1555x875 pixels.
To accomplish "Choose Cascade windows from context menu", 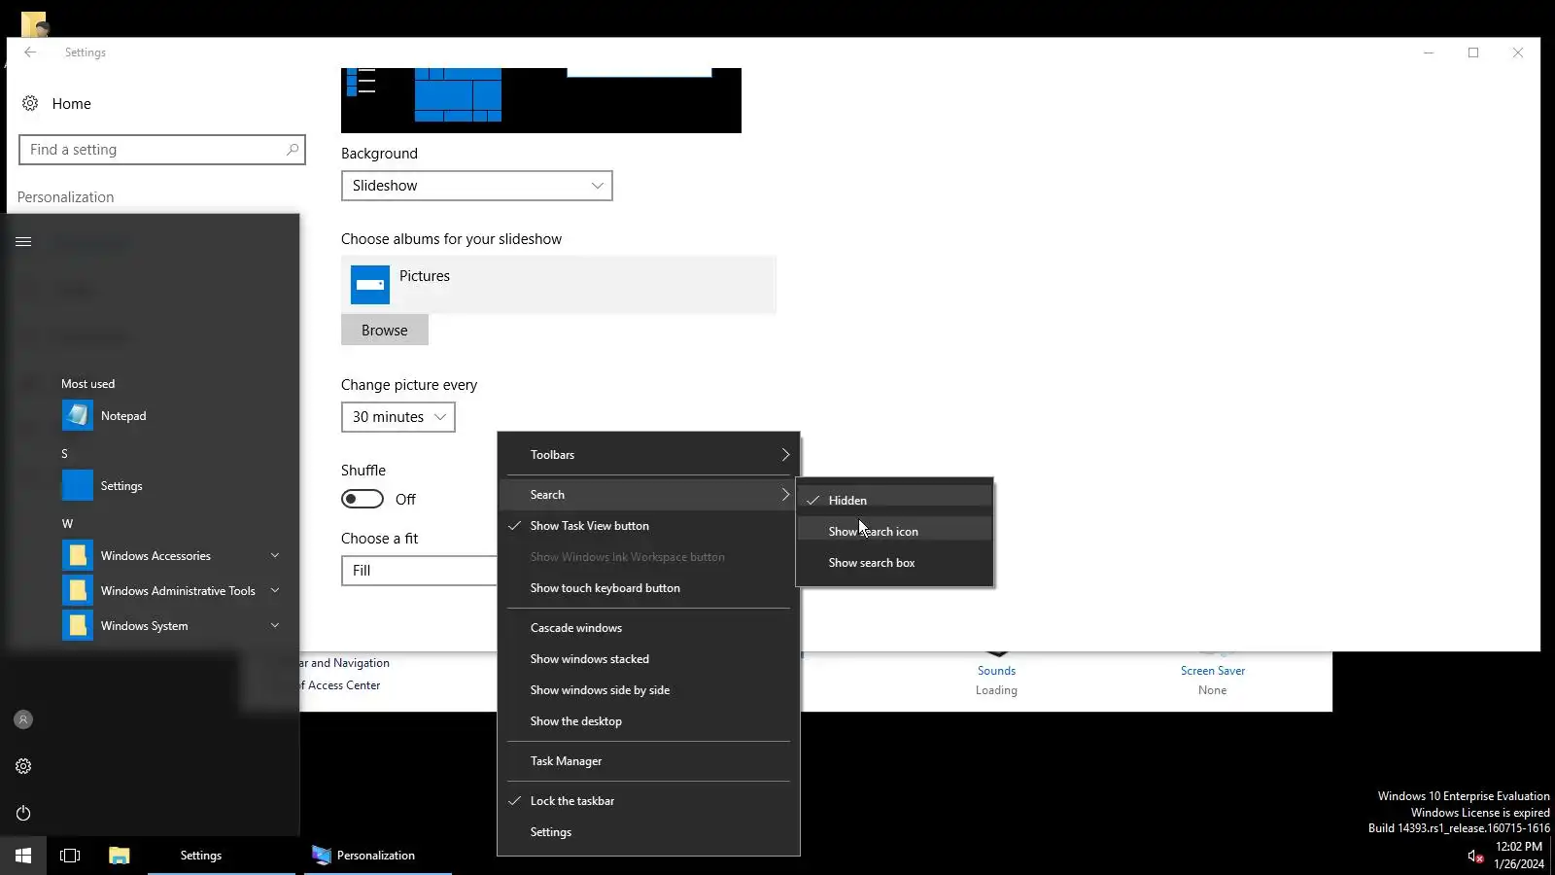I will (x=648, y=627).
